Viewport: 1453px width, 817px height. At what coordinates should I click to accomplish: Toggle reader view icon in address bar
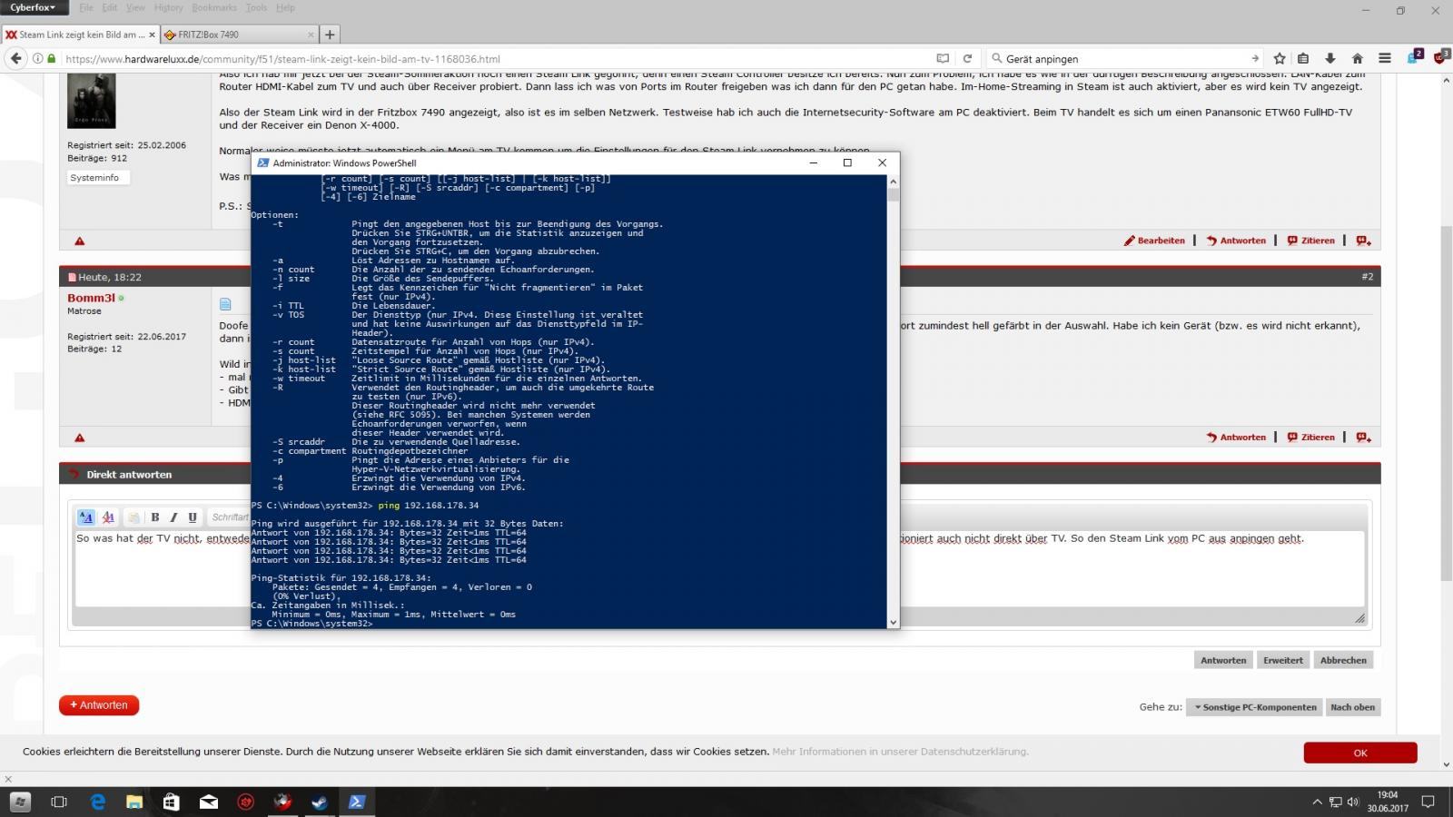tap(943, 58)
